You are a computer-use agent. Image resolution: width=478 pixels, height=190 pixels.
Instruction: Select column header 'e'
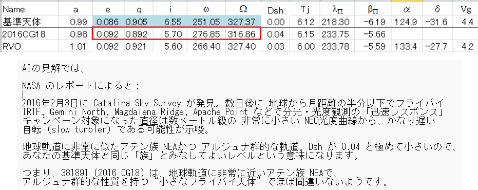coord(108,9)
